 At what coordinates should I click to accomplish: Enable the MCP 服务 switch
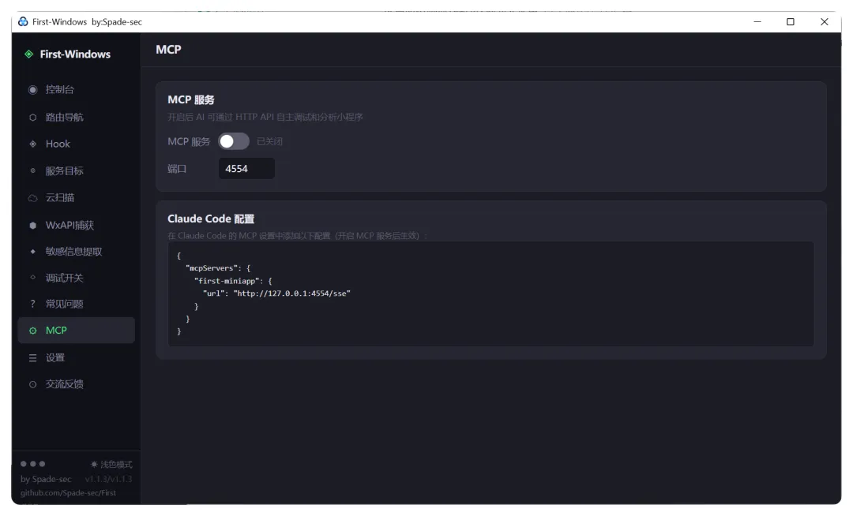click(x=233, y=141)
